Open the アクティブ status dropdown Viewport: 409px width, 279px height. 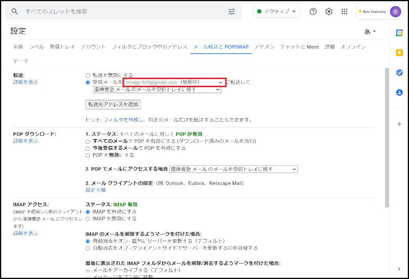point(277,11)
